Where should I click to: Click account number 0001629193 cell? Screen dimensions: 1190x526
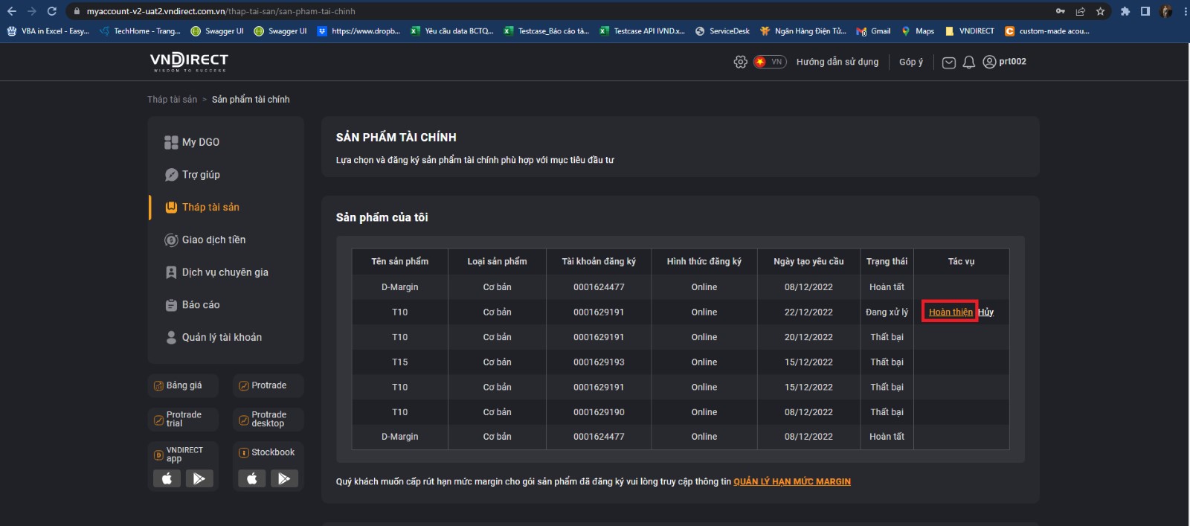tap(599, 362)
